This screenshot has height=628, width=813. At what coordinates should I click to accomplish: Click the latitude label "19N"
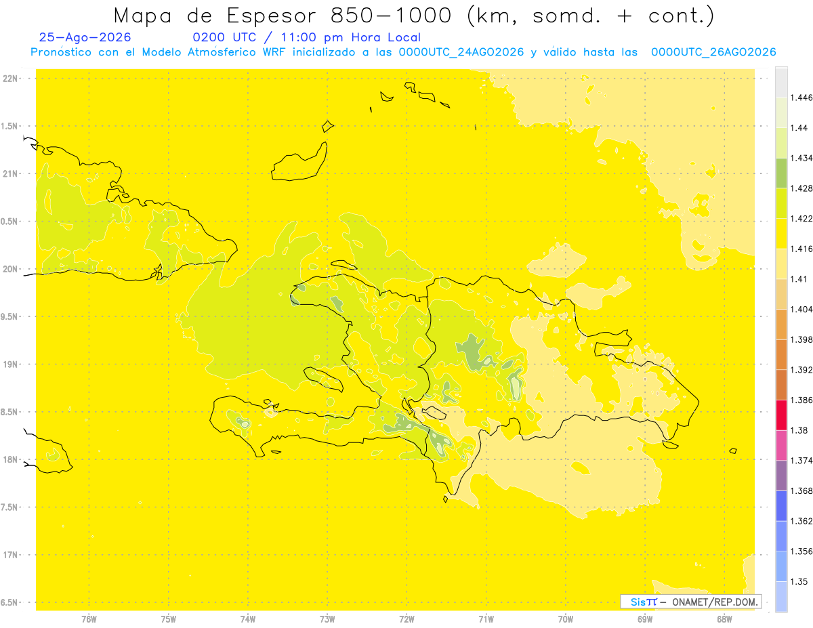11,364
